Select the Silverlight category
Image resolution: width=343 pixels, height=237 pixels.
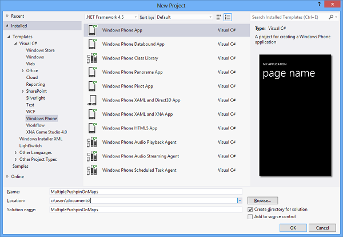[35, 98]
